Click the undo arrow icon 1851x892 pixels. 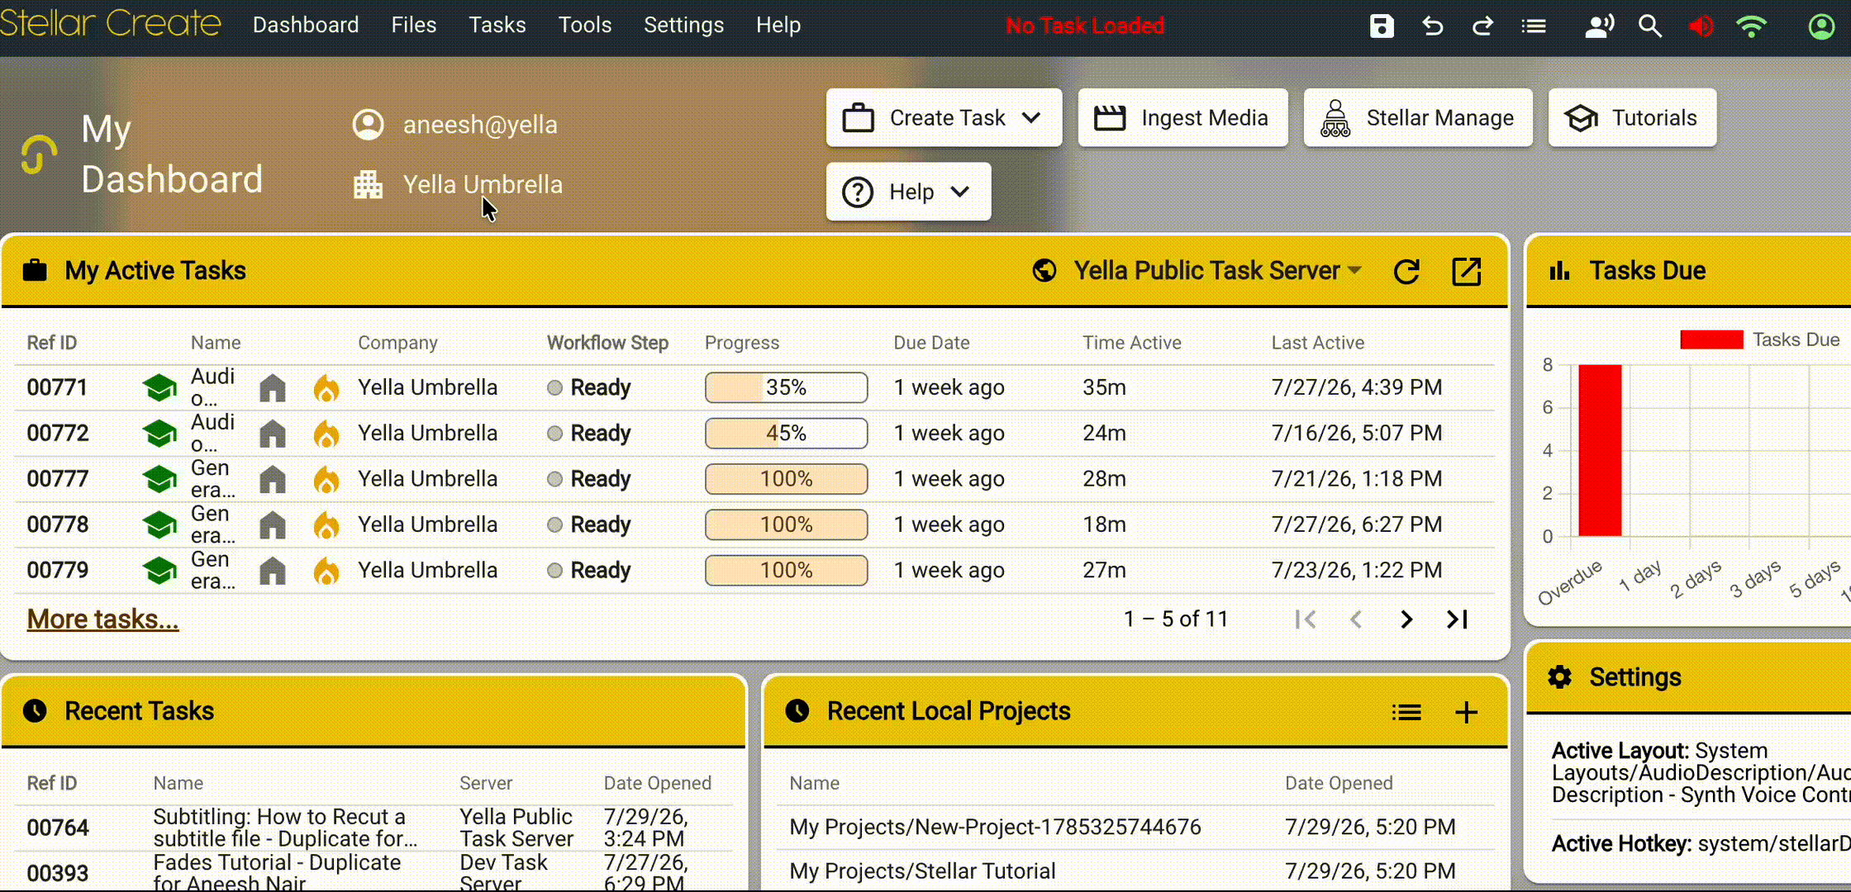1432,26
